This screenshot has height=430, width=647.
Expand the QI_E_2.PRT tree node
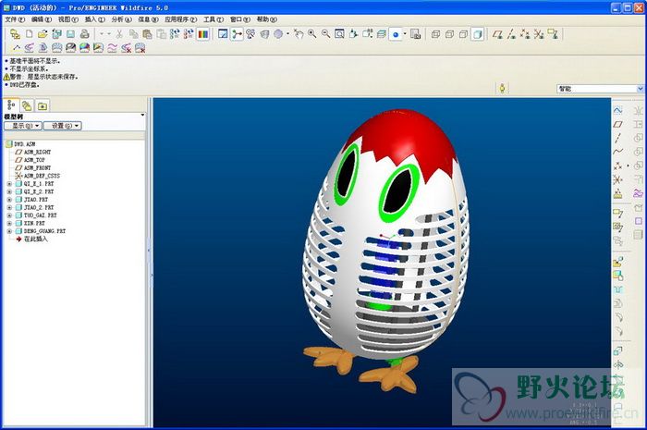point(9,191)
